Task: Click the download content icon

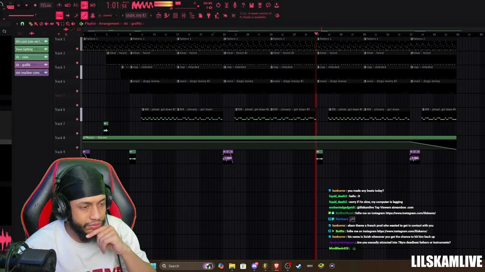Action: point(277,5)
